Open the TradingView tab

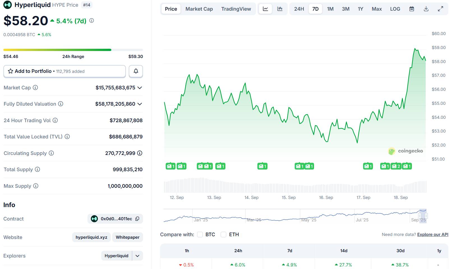tap(236, 9)
